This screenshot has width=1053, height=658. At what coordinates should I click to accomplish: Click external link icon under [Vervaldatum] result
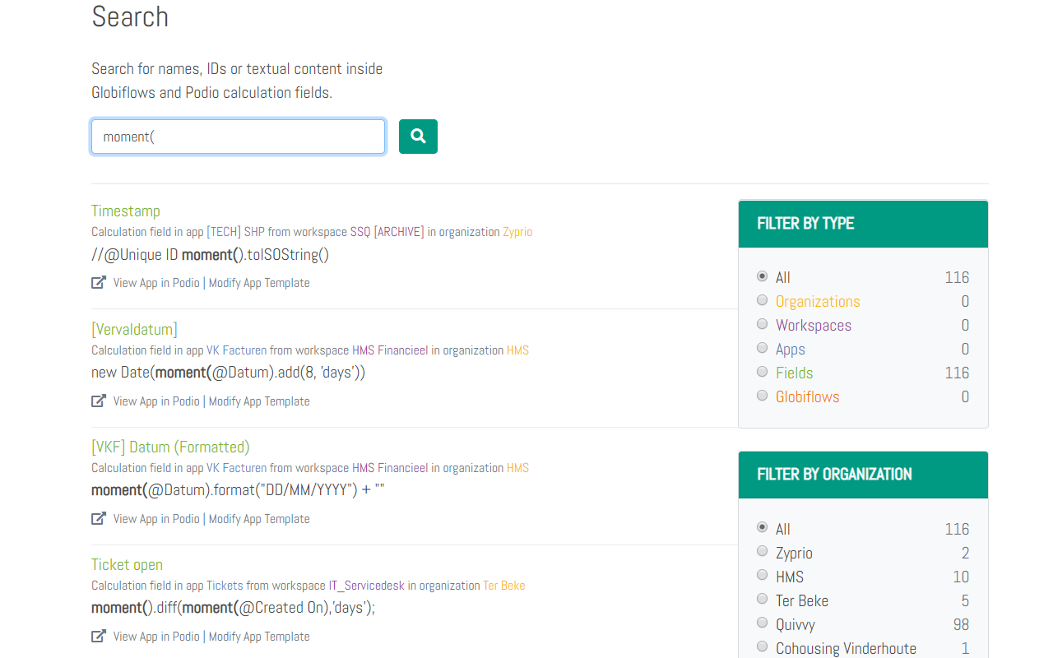coord(99,401)
